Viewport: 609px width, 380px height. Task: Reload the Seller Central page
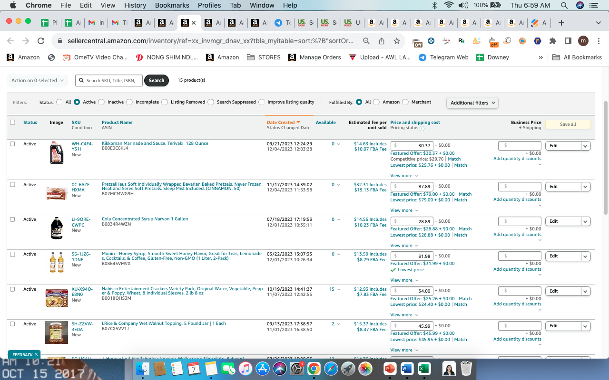click(41, 41)
